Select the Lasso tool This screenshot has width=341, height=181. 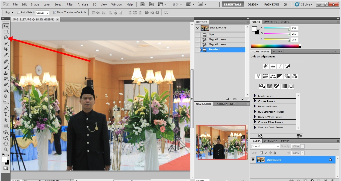tap(6, 37)
